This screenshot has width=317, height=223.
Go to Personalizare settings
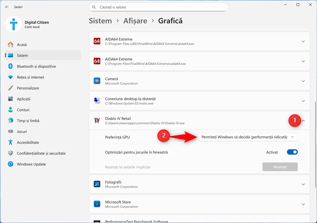(x=28, y=88)
